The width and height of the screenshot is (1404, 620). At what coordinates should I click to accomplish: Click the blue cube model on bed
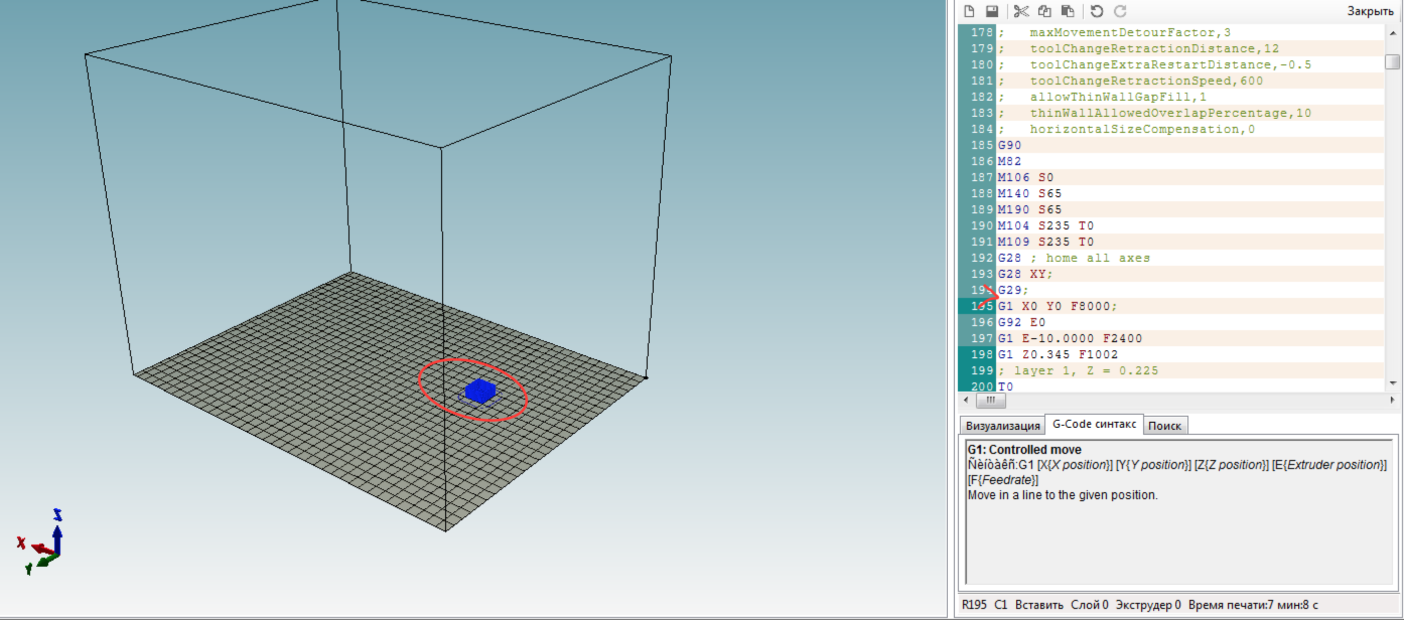click(480, 391)
